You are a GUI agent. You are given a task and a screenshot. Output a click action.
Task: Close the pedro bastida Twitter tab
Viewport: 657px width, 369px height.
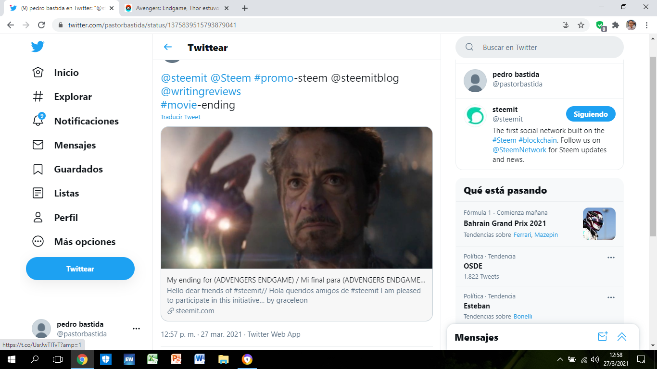pos(112,8)
